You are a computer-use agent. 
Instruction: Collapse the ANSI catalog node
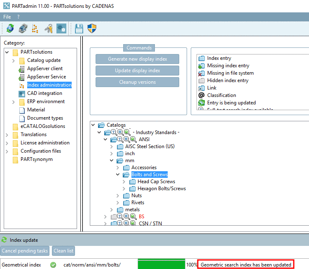click(105, 139)
